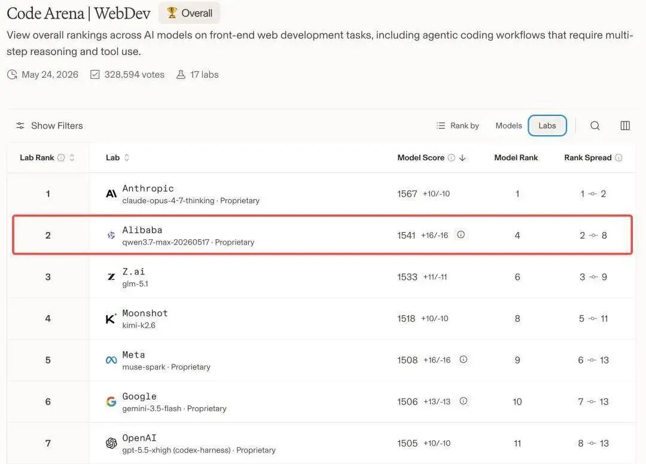Click the score 1541 for Alibaba

click(406, 235)
